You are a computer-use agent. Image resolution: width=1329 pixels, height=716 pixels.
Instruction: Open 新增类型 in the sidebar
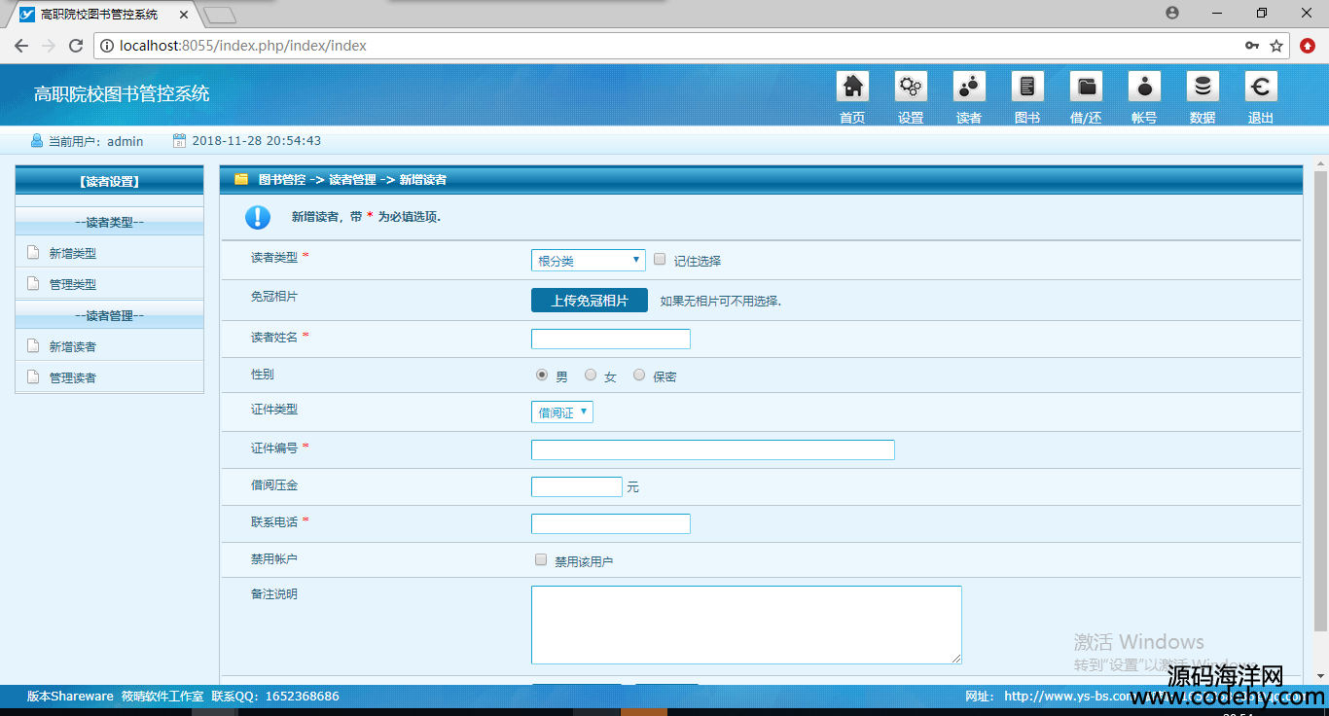pos(73,253)
